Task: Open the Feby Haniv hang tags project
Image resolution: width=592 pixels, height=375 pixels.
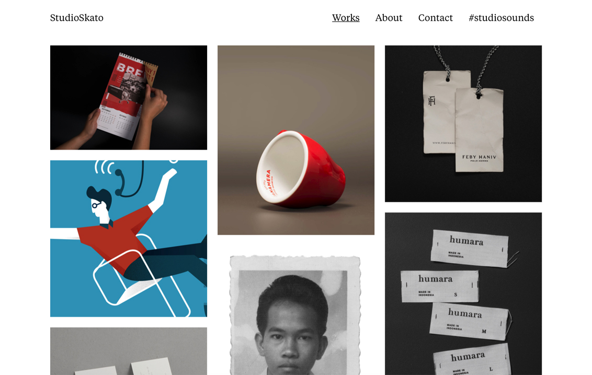Action: [x=463, y=124]
